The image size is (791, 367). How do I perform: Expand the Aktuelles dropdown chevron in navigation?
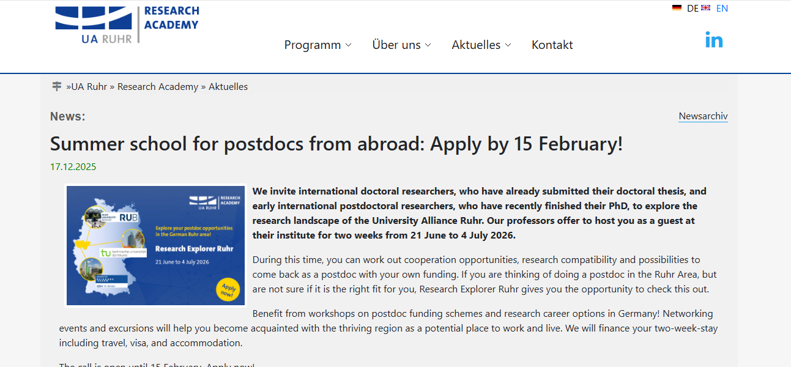pyautogui.click(x=508, y=45)
